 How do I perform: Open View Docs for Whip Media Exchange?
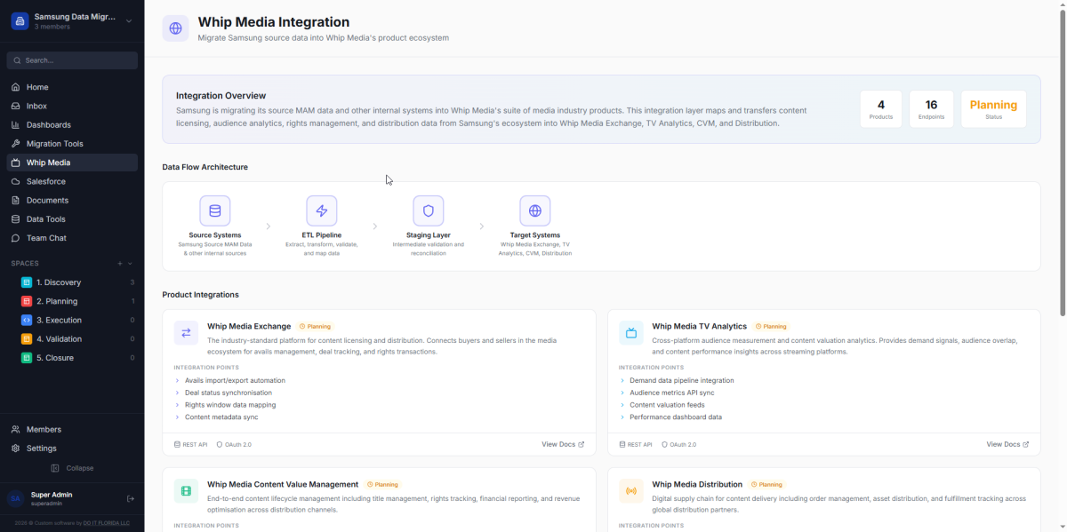click(x=562, y=444)
